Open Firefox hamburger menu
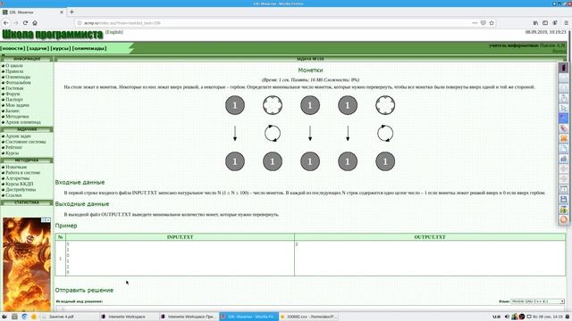This screenshot has width=572, height=321. point(566,22)
